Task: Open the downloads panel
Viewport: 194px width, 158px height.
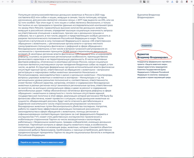Action: [172, 2]
